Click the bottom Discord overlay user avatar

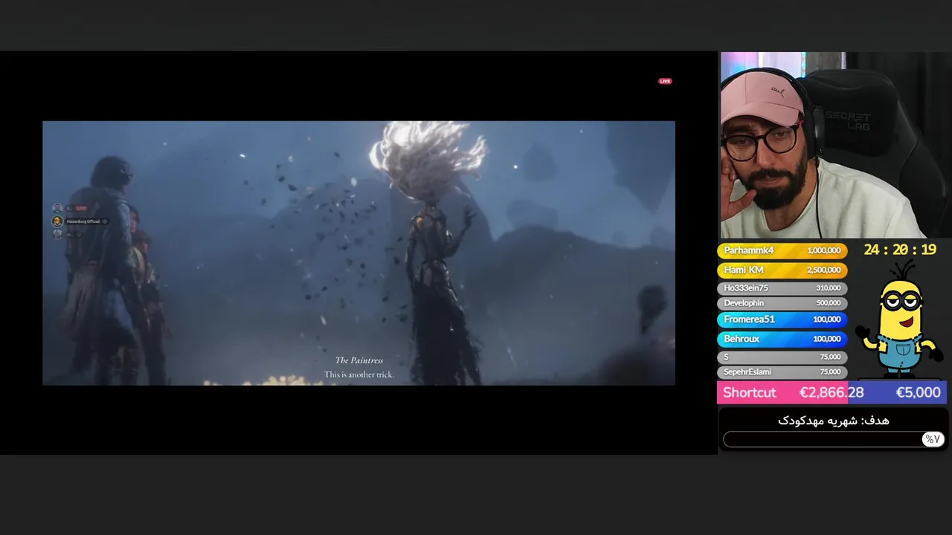click(57, 233)
